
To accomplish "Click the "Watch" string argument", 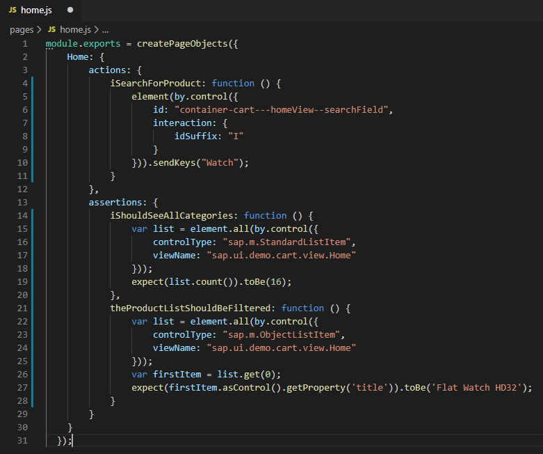I will click(220, 163).
